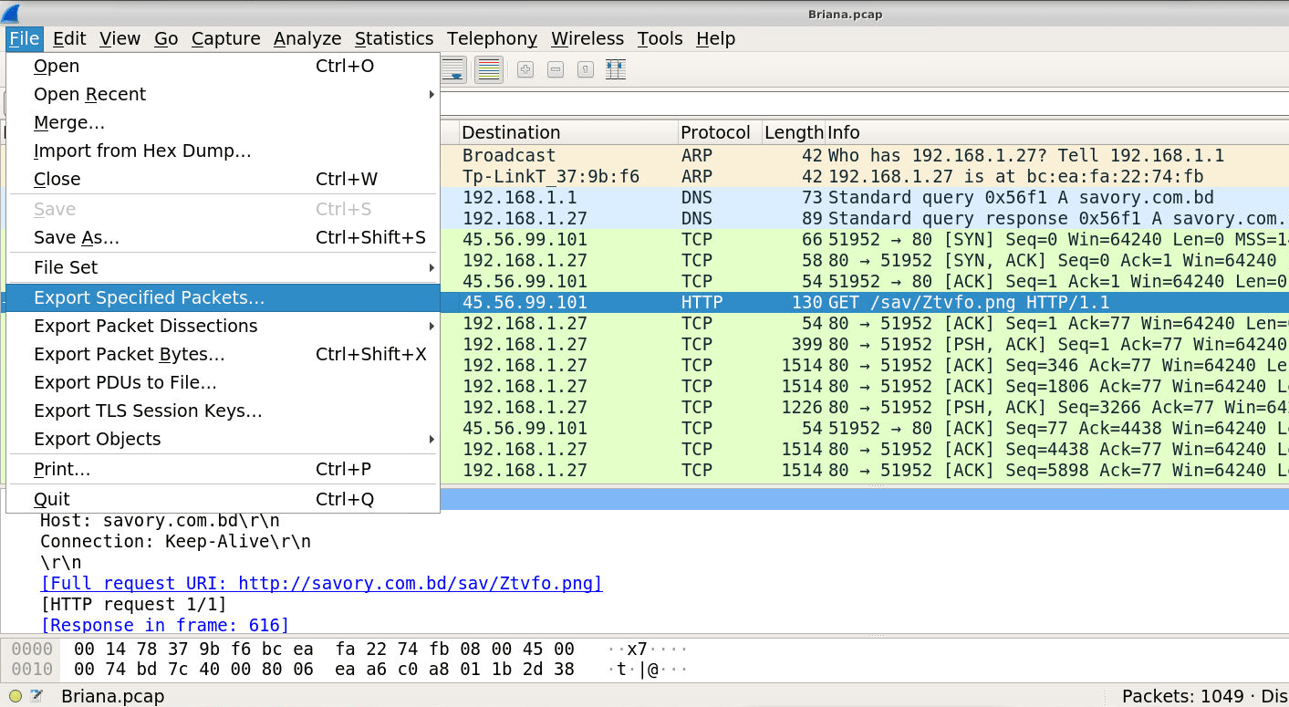Choose Quit from the File menu
Image resolution: width=1289 pixels, height=707 pixels.
223,499
